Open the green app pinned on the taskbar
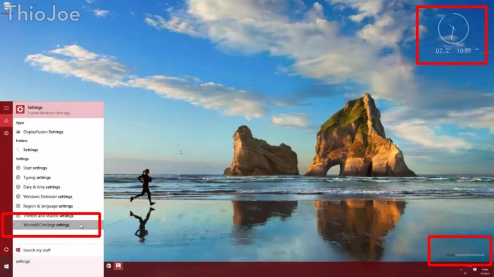The height and width of the screenshot is (277, 494). point(118,265)
